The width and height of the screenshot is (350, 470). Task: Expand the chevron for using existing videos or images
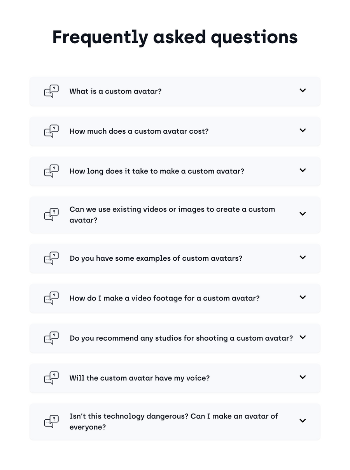click(303, 214)
